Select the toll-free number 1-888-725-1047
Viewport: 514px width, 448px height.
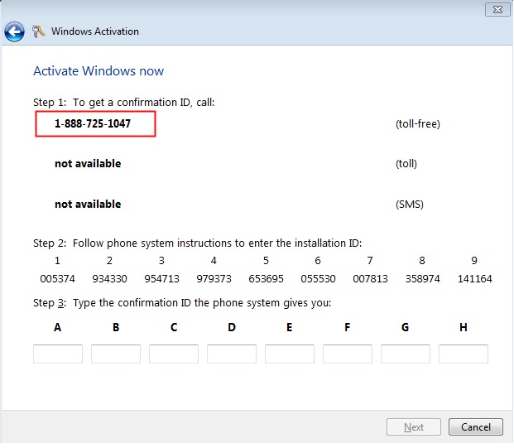pos(93,123)
